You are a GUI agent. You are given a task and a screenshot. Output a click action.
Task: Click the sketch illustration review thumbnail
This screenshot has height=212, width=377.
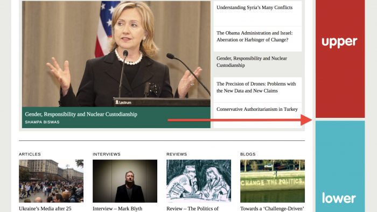click(199, 181)
